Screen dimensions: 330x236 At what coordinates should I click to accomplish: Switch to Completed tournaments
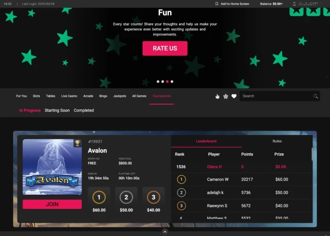click(84, 110)
